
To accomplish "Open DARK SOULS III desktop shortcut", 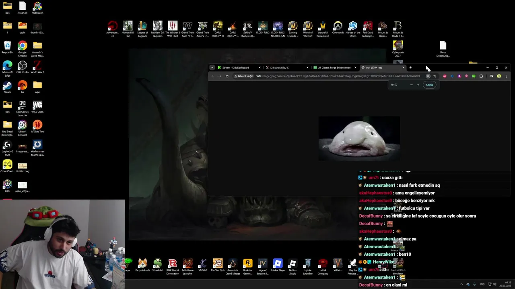I will tap(218, 29).
